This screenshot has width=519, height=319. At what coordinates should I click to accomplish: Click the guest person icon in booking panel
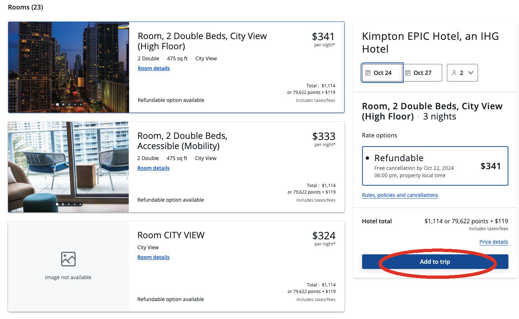(455, 72)
